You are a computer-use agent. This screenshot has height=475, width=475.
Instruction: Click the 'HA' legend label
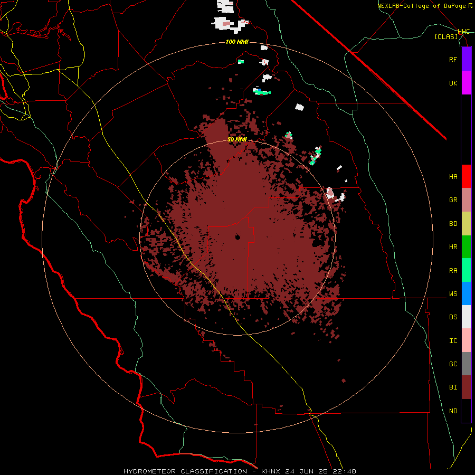point(453,177)
